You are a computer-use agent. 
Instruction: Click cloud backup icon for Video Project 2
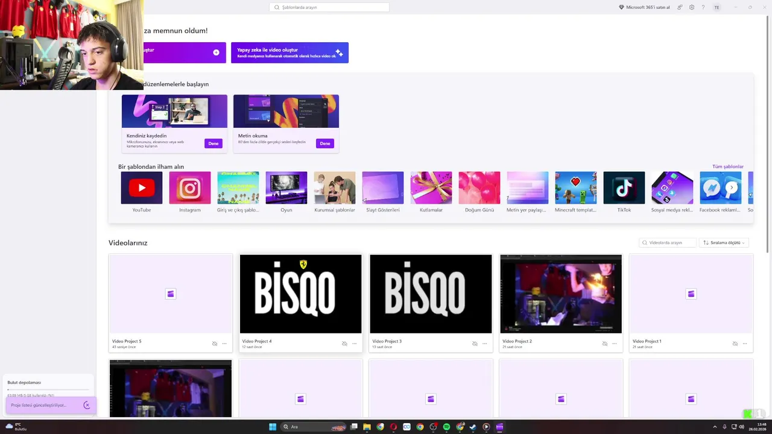605,344
